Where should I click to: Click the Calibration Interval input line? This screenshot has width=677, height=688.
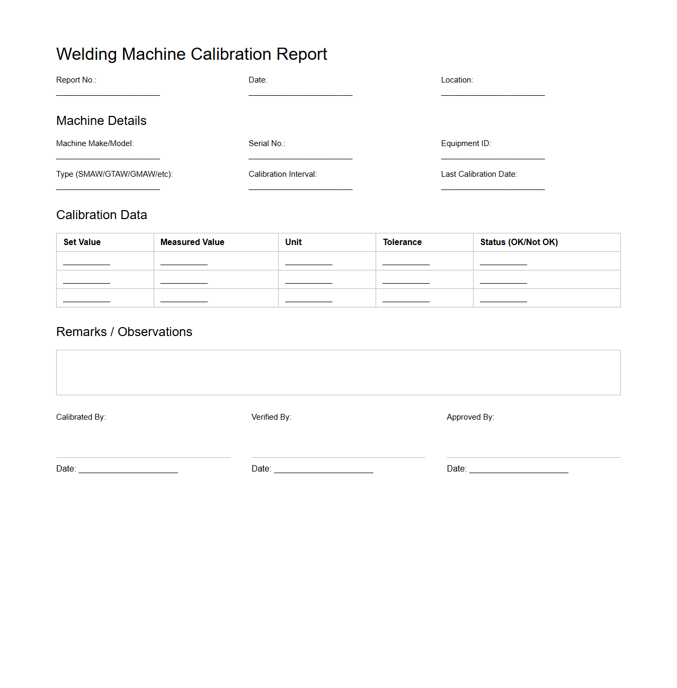pyautogui.click(x=300, y=187)
